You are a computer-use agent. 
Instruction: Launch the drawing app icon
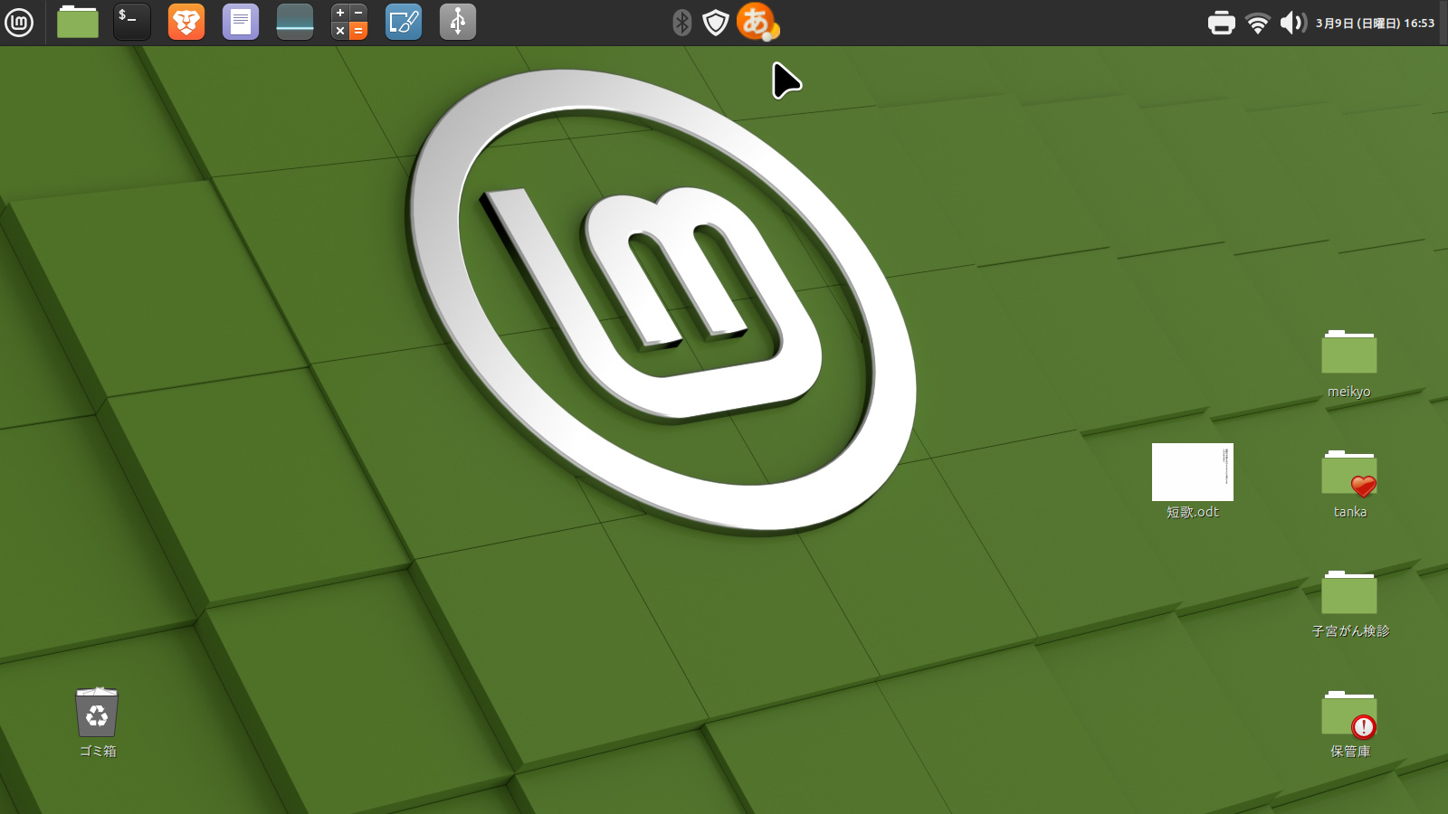coord(404,22)
